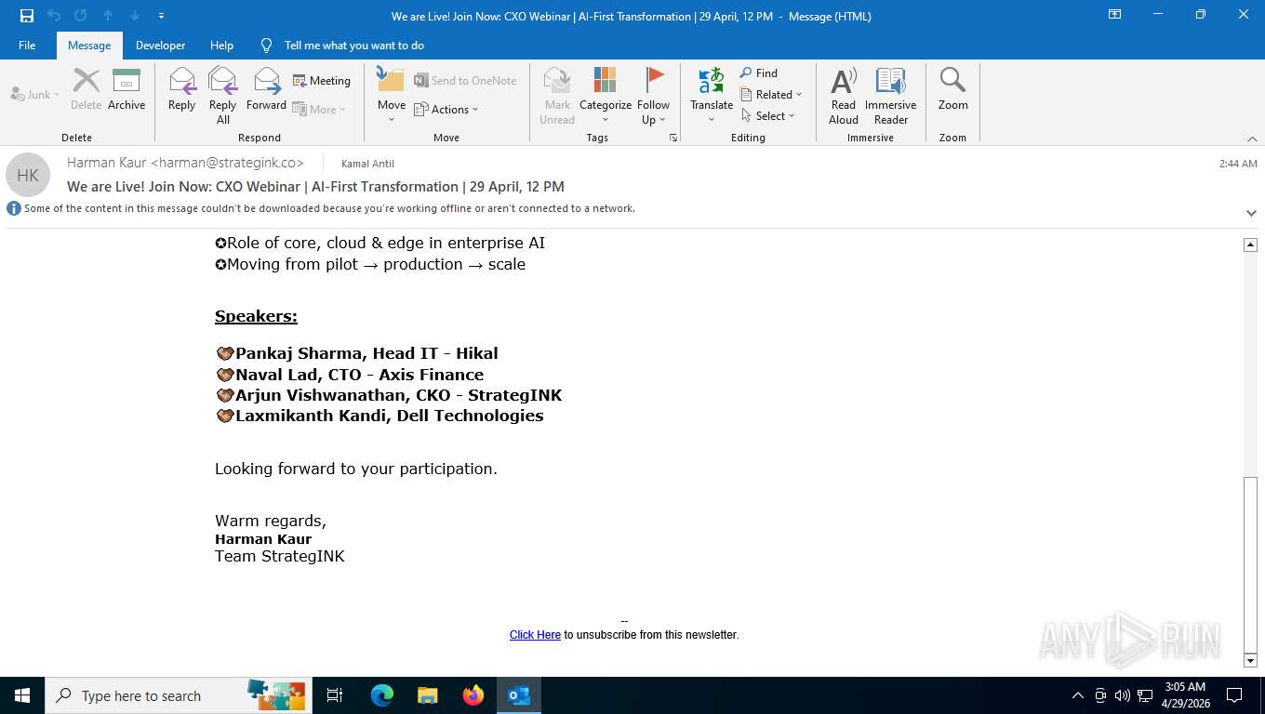Click the Tell me what you want to do box

tap(353, 45)
